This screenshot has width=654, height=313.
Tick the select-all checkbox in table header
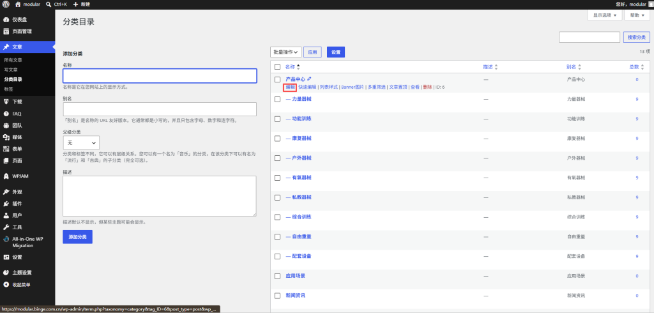pos(277,67)
